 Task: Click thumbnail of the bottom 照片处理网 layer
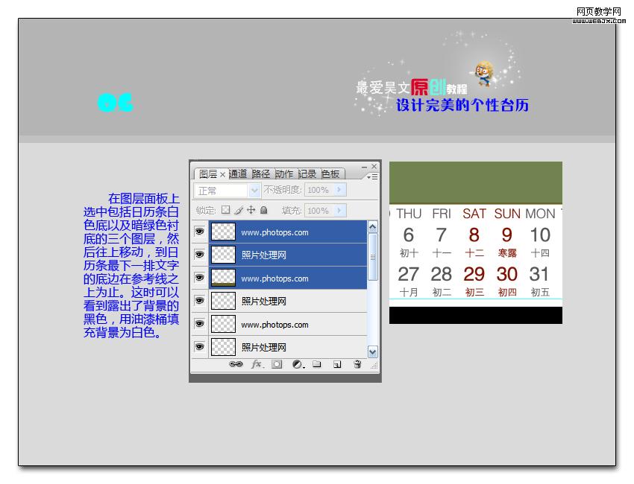click(223, 347)
